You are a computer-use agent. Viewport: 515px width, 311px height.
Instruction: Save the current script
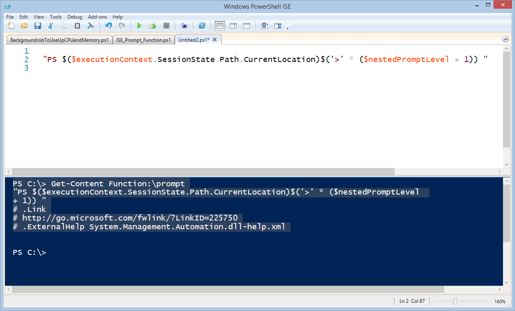click(x=38, y=25)
